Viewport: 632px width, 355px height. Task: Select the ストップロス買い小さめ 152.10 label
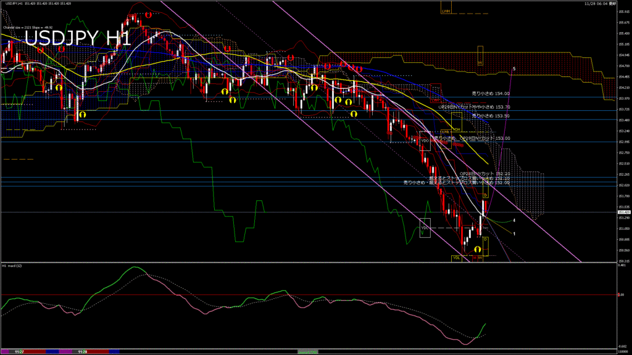[x=470, y=178]
